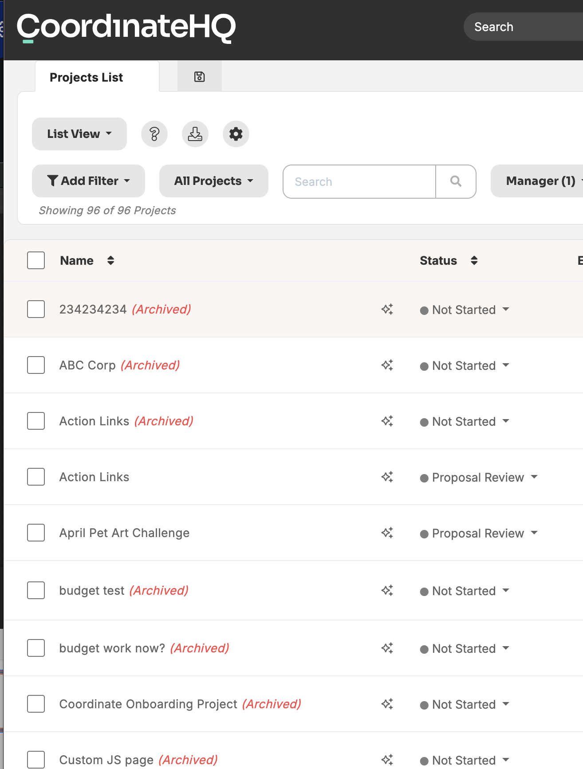Image resolution: width=583 pixels, height=769 pixels.
Task: Click the export download icon
Action: pos(195,134)
